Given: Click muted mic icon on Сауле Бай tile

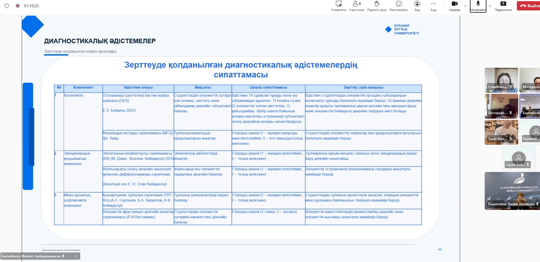Looking at the screenshot, I should click(x=528, y=165).
